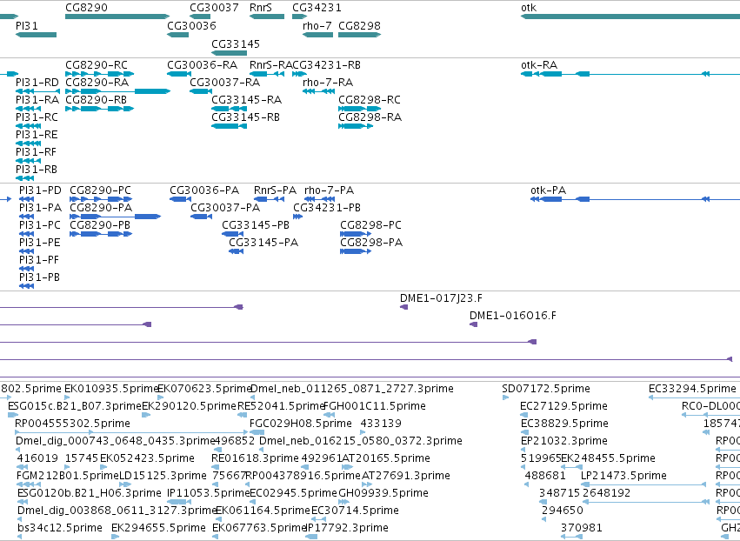Click transcript CG8290-RB
This screenshot has height=541, width=740.
tap(96, 100)
